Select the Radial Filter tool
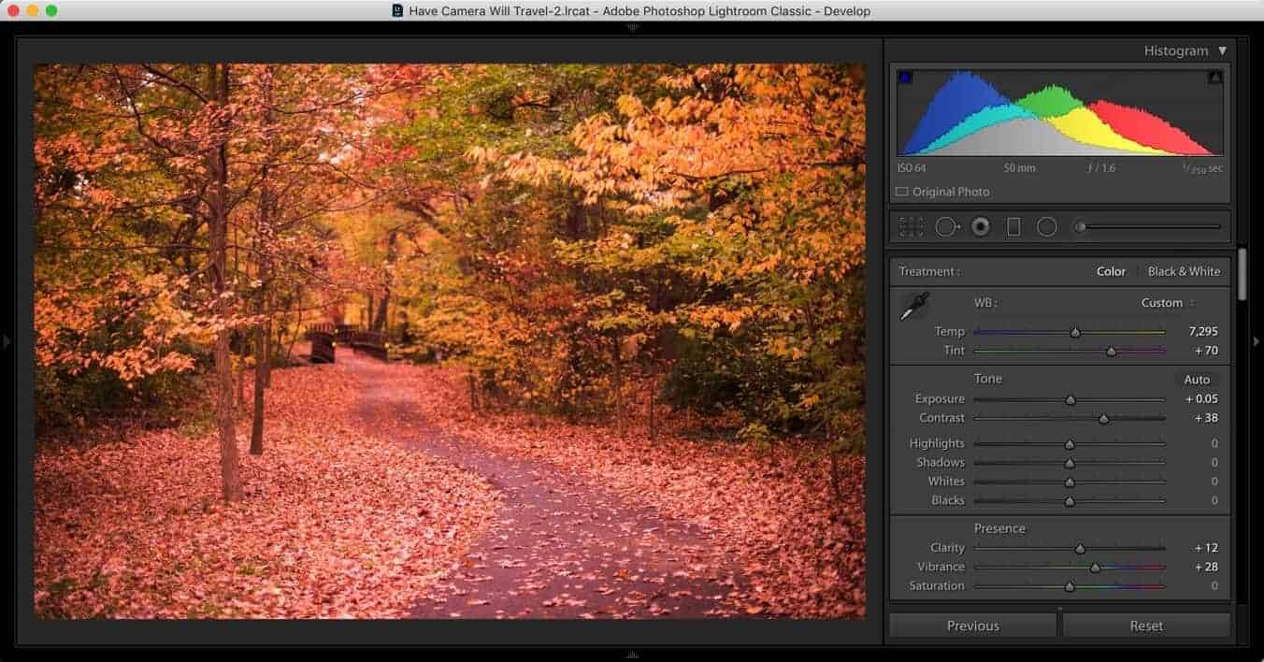This screenshot has height=662, width=1264. (1047, 226)
